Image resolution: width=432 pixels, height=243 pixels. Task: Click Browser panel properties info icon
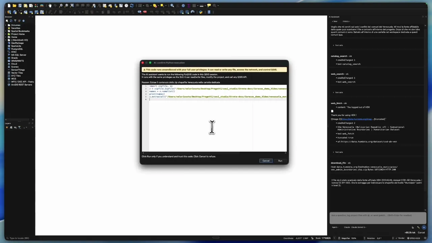pyautogui.click(x=23, y=21)
